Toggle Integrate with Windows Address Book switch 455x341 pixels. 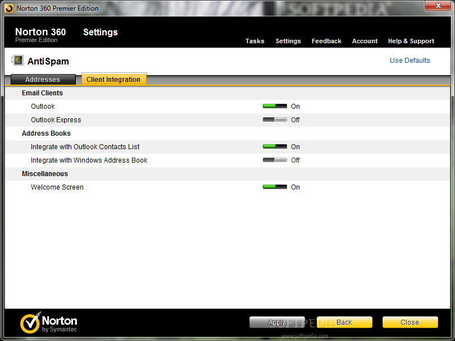pyautogui.click(x=275, y=160)
